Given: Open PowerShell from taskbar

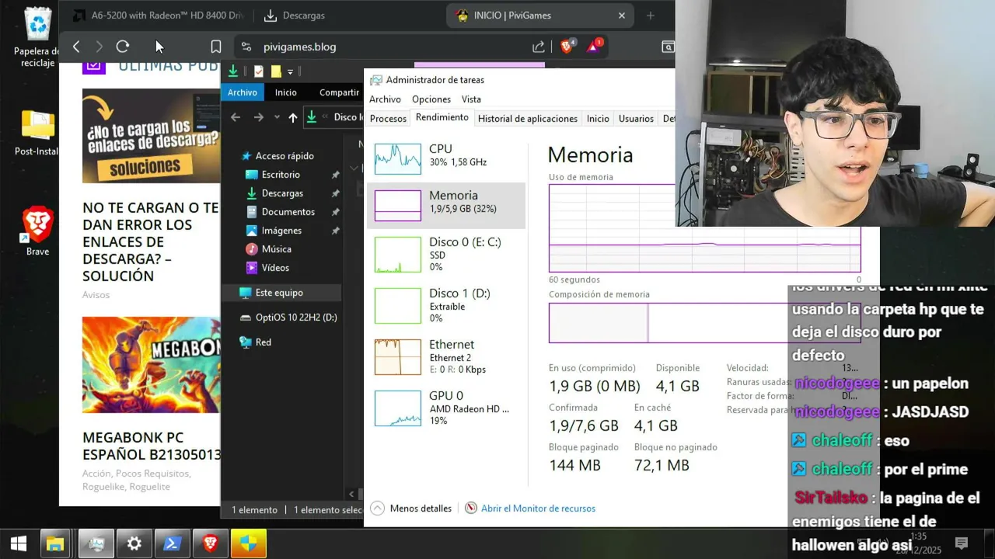Looking at the screenshot, I should (173, 543).
